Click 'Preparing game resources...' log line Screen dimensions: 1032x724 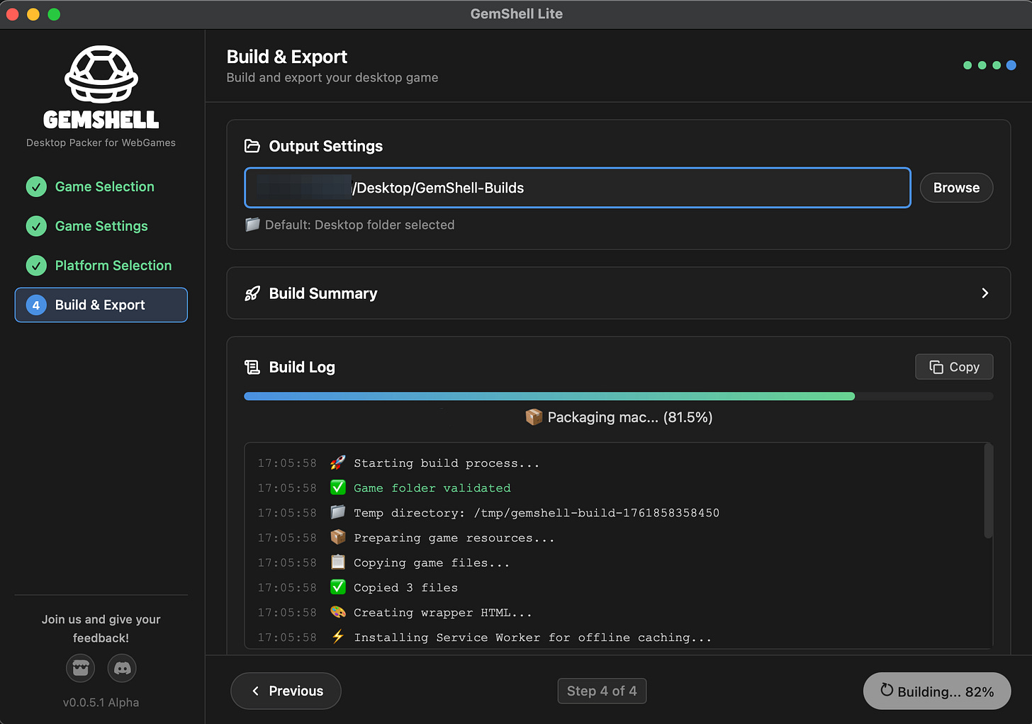(x=454, y=538)
